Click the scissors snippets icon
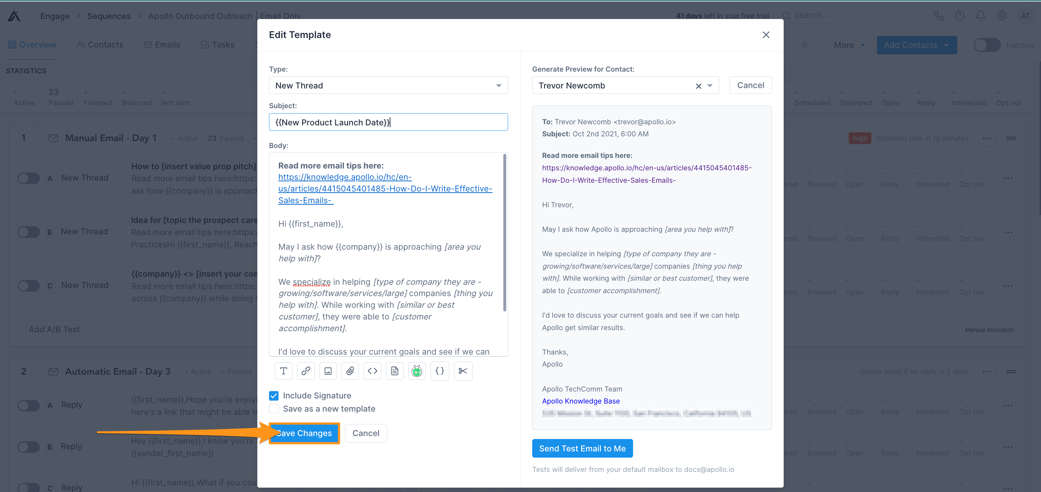This screenshot has width=1041, height=492. (x=463, y=371)
